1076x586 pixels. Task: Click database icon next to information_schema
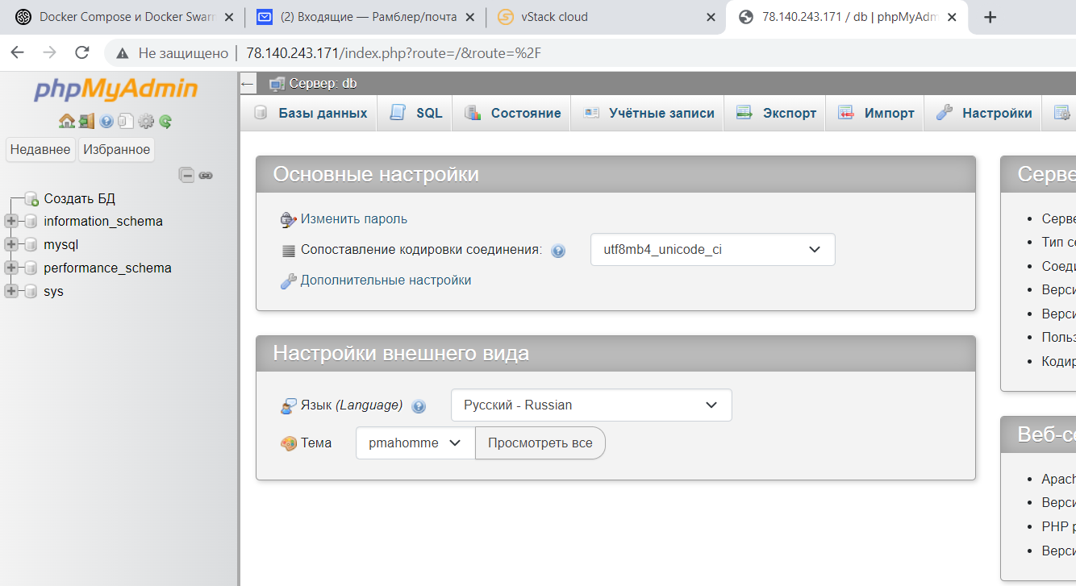[31, 221]
